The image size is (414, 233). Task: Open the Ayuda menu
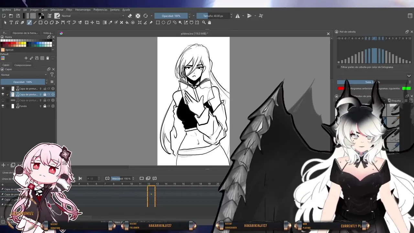(126, 10)
